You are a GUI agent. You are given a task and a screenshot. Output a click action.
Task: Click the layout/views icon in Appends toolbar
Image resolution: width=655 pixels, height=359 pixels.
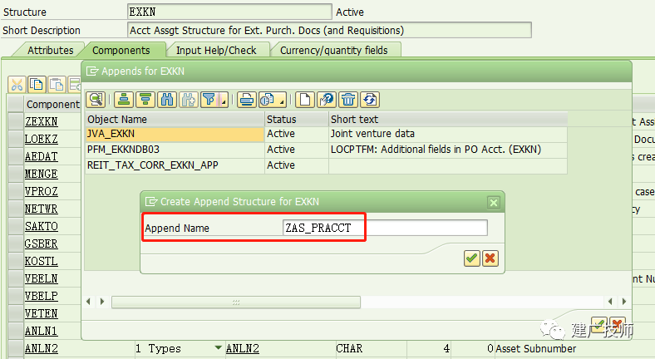pos(268,100)
